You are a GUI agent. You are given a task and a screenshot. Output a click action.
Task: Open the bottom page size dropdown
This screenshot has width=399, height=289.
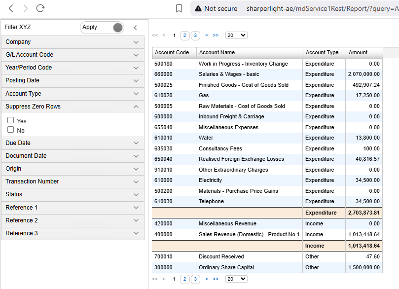pyautogui.click(x=236, y=279)
